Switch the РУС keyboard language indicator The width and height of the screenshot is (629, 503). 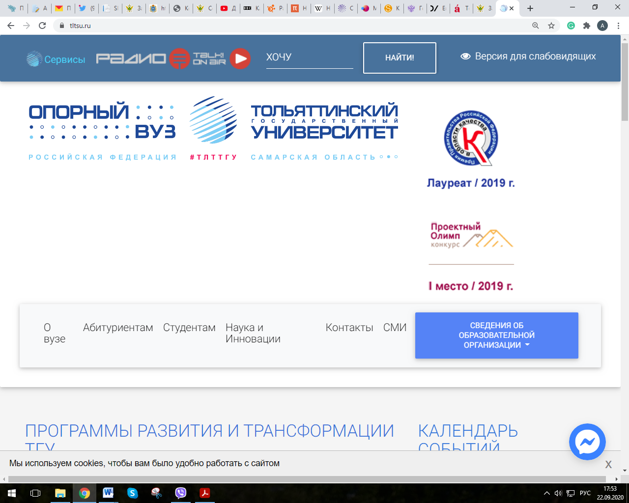click(x=585, y=493)
